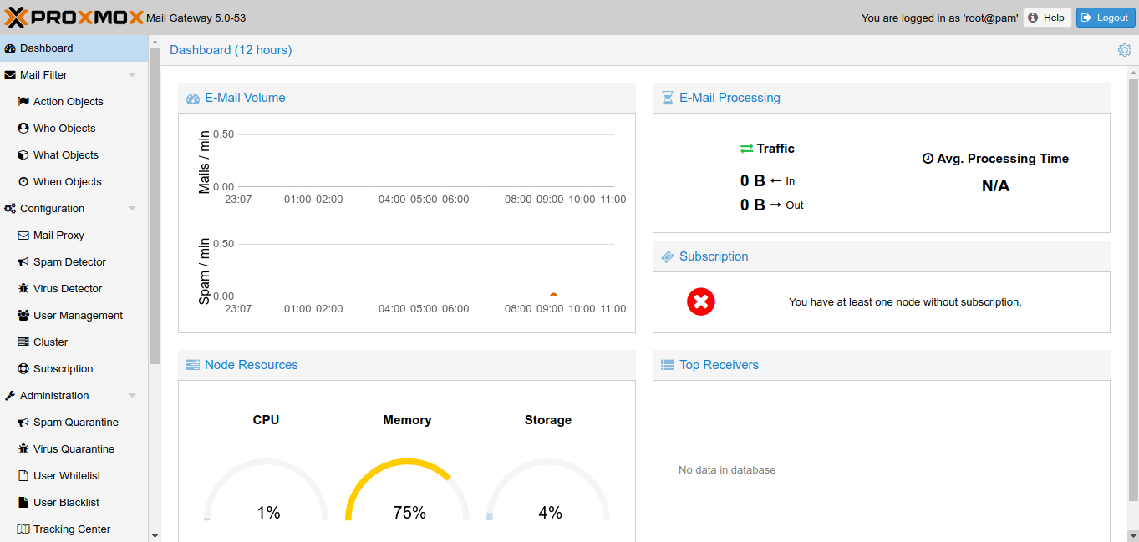
Task: Open the Tracking Center
Action: coord(74,529)
